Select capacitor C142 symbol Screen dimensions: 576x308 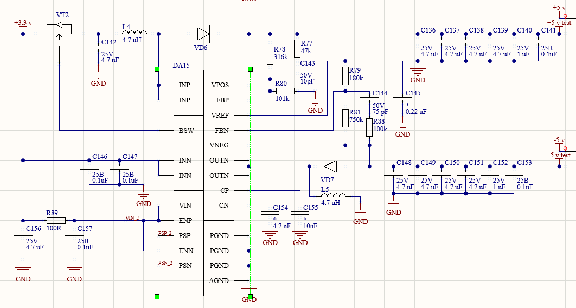[x=98, y=47]
